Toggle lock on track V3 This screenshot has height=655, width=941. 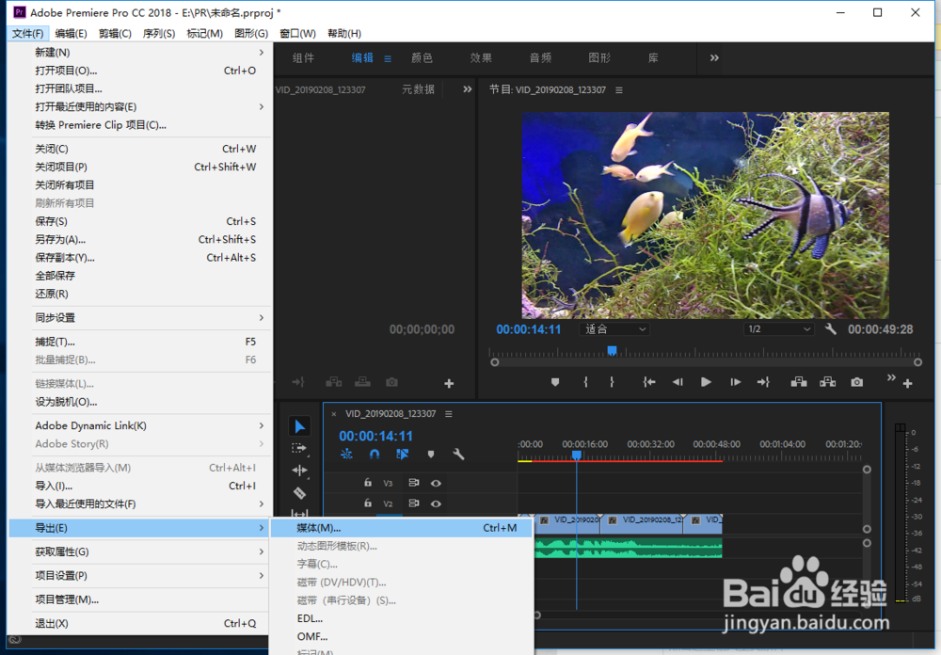(x=368, y=483)
